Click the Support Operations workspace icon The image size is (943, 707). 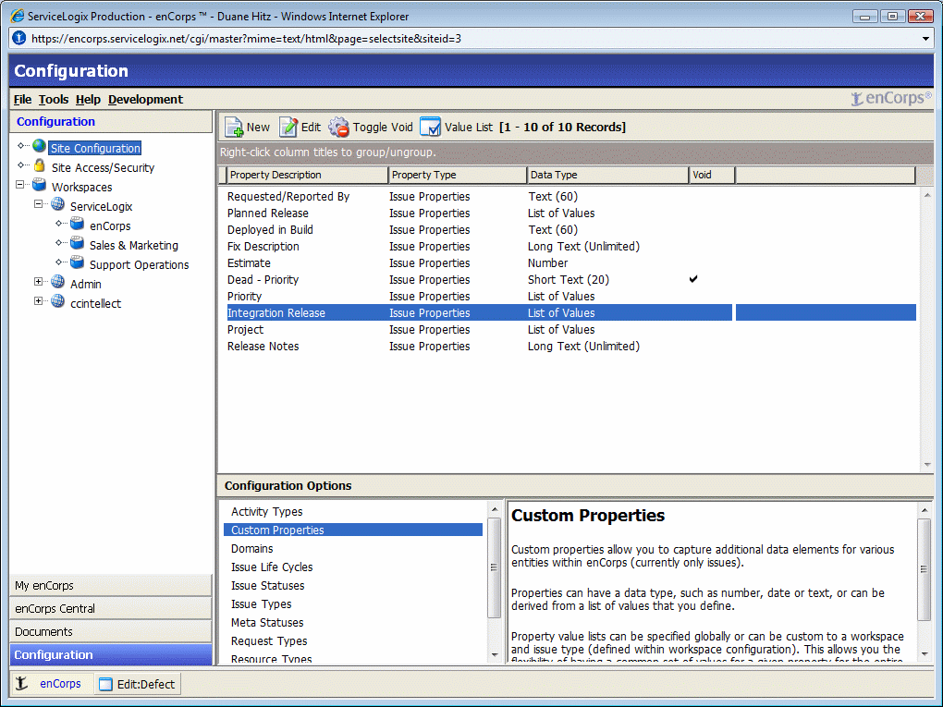[77, 262]
